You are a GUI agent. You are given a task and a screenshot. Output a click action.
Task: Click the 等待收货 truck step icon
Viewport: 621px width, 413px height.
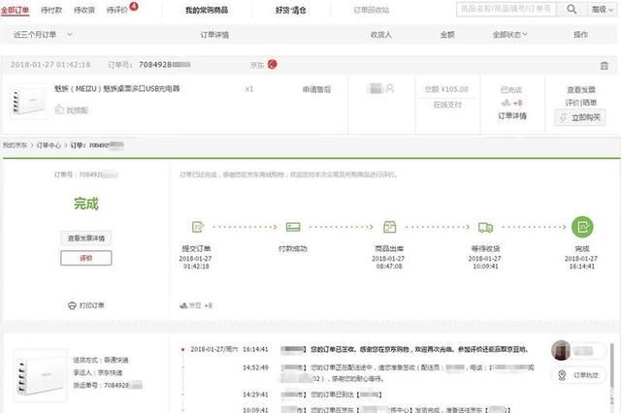pyautogui.click(x=485, y=227)
